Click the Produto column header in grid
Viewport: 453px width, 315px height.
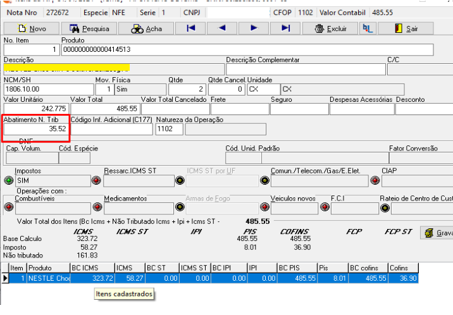[48, 268]
